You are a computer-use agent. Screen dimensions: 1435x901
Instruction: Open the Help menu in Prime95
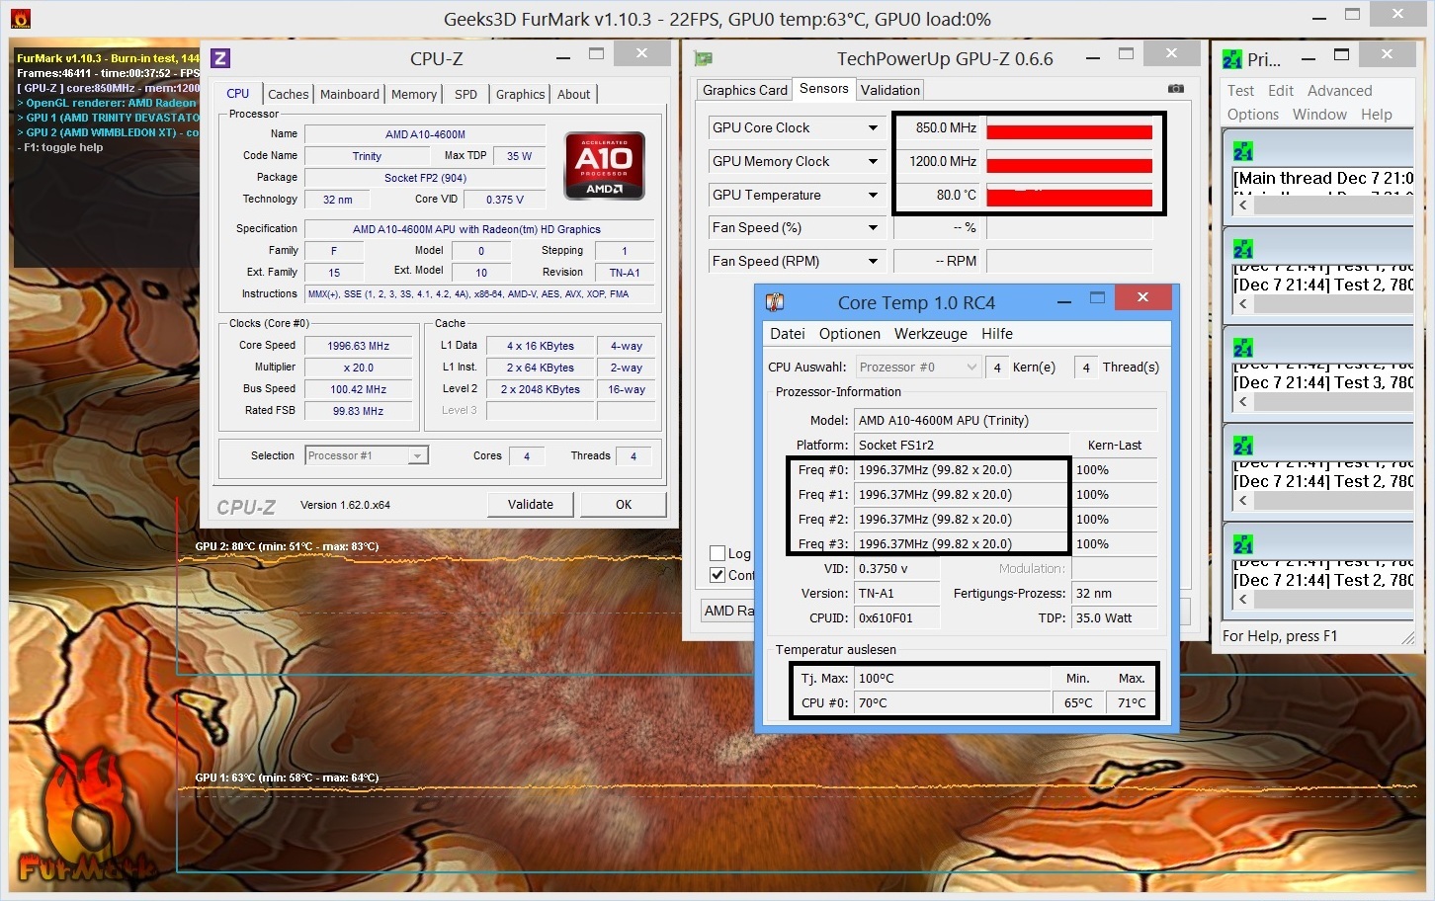point(1377,115)
